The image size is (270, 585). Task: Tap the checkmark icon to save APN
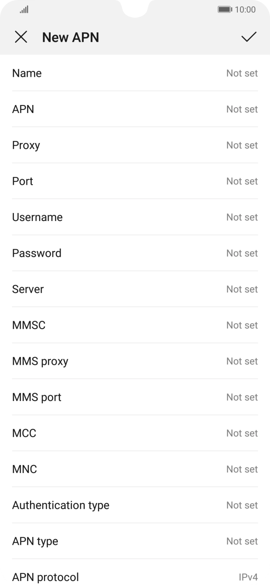pyautogui.click(x=249, y=37)
